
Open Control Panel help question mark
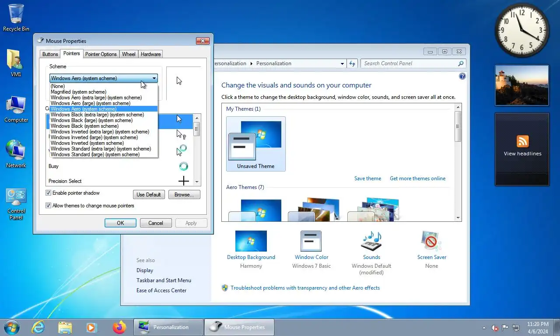(x=462, y=76)
